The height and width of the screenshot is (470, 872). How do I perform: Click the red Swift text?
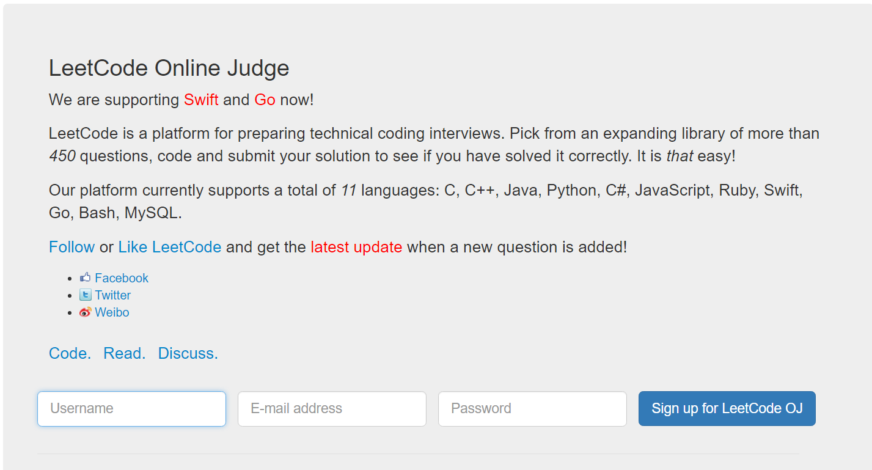pyautogui.click(x=201, y=100)
